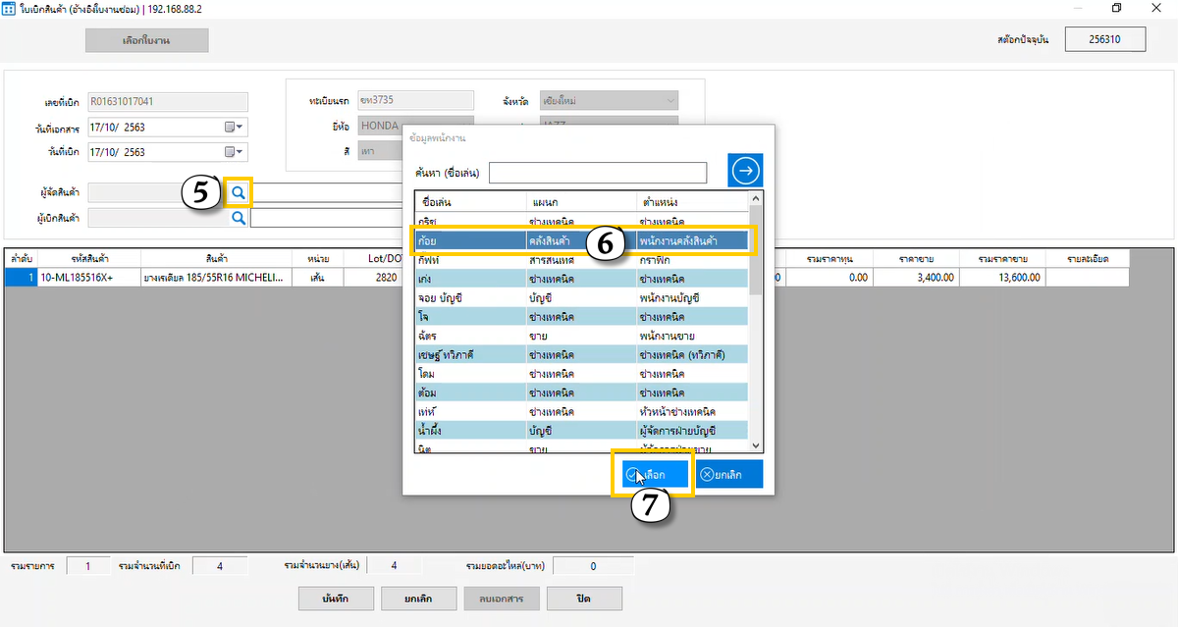Click scroll-up arrow of employee list
The height and width of the screenshot is (627, 1178).
[x=755, y=198]
